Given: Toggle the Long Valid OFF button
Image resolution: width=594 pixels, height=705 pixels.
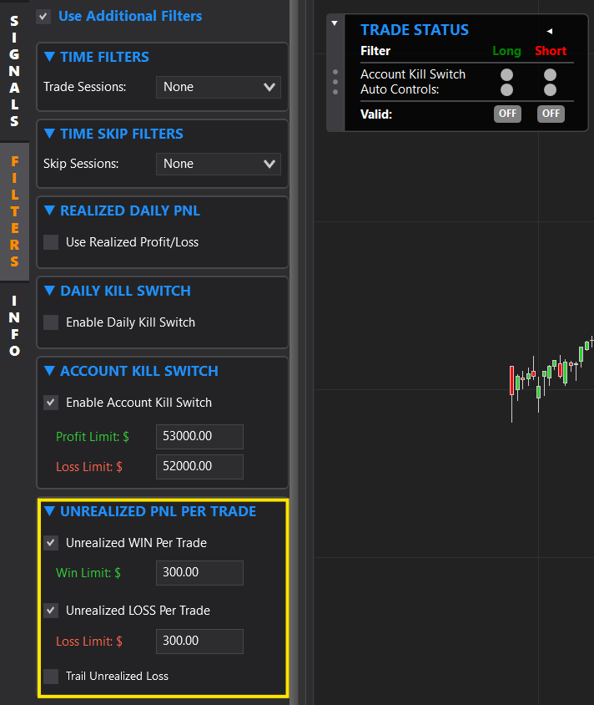Looking at the screenshot, I should click(x=507, y=114).
